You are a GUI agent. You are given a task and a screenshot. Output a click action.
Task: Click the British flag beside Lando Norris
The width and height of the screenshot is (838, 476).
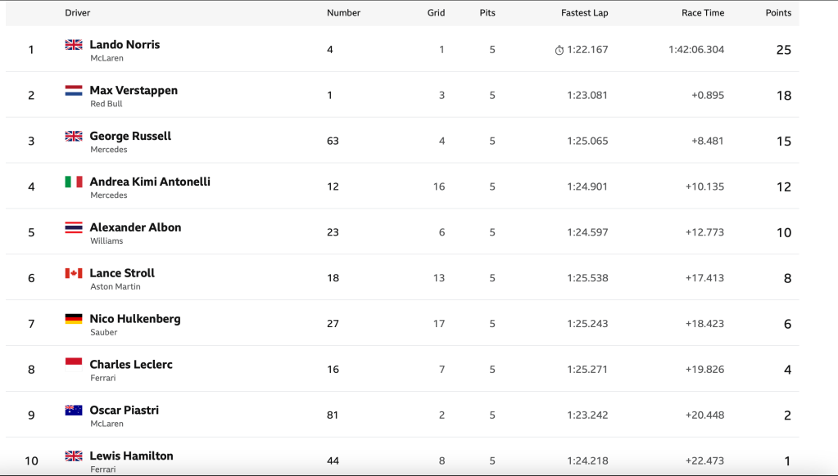pyautogui.click(x=74, y=45)
